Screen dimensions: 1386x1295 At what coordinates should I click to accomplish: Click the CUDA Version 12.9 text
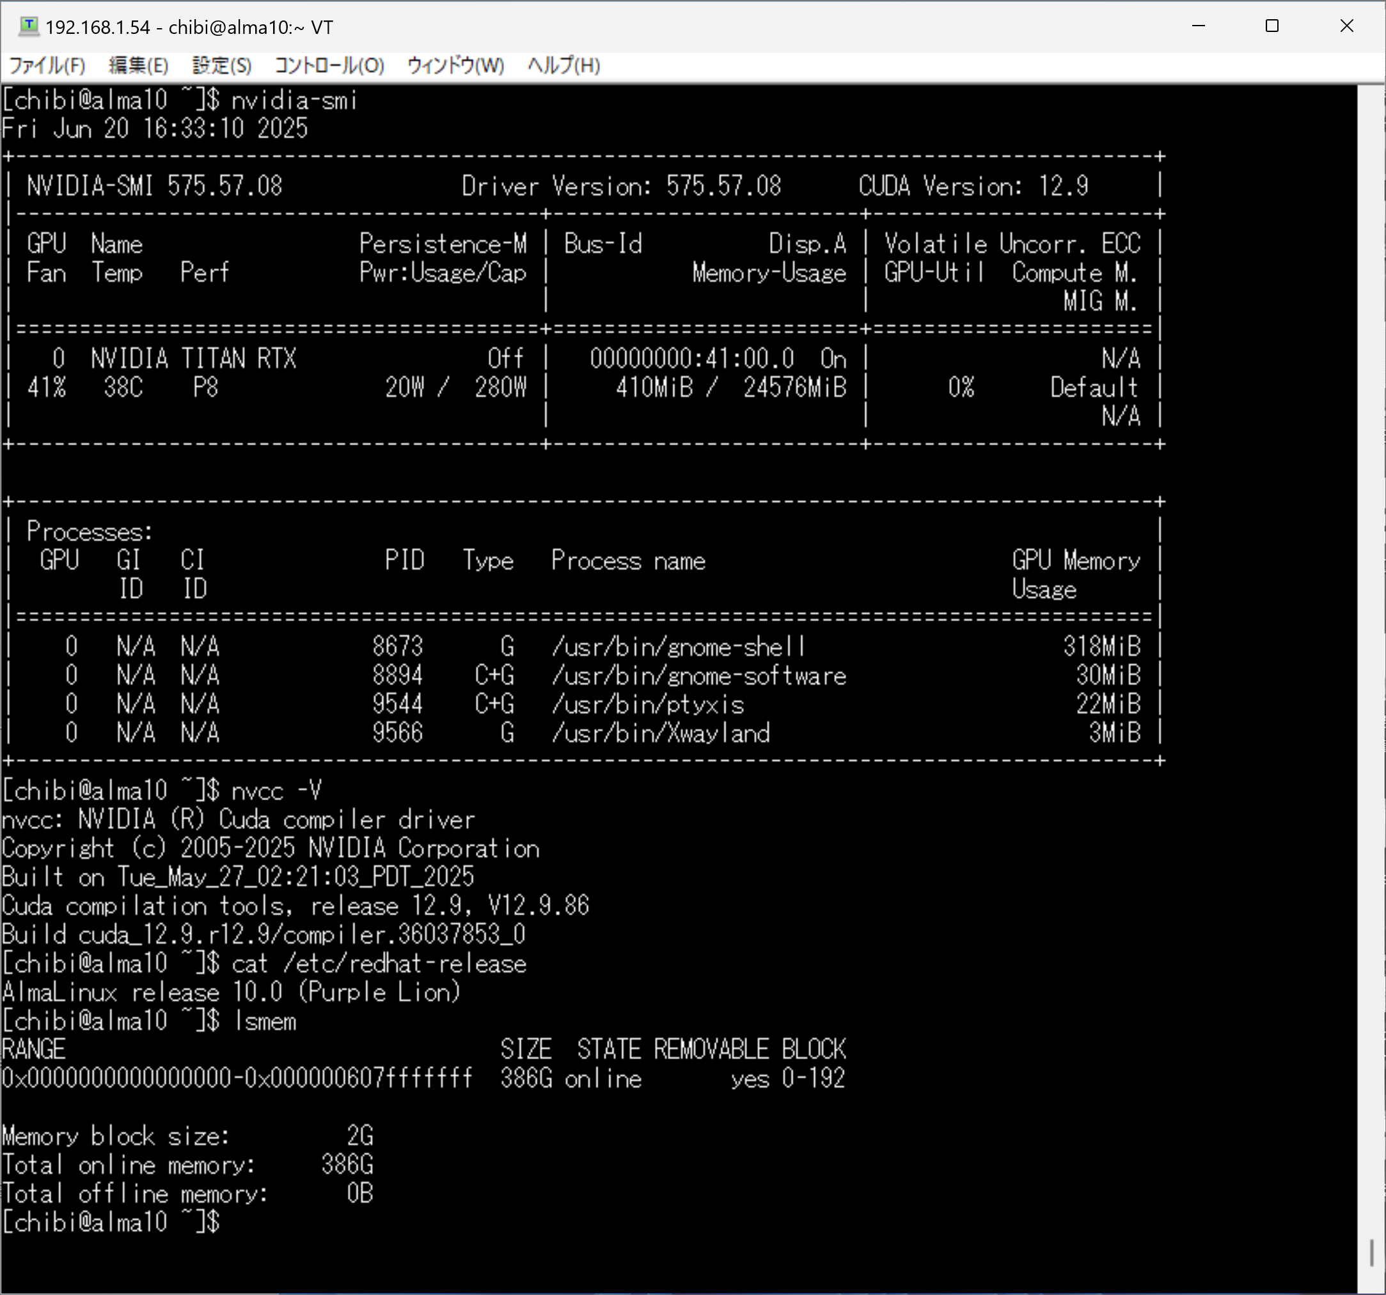(x=973, y=186)
